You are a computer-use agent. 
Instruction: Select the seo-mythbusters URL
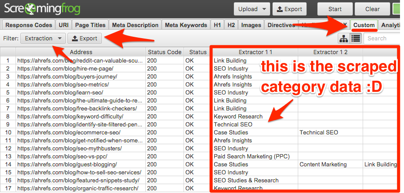click(70, 149)
